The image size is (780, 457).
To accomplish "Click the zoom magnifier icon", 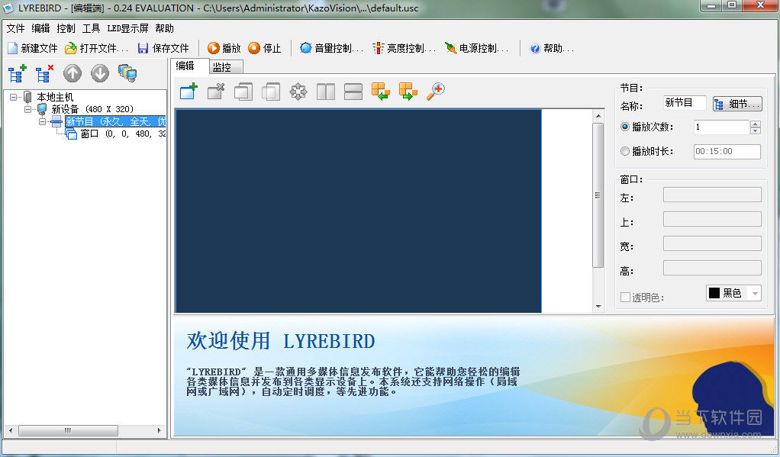I will [435, 92].
